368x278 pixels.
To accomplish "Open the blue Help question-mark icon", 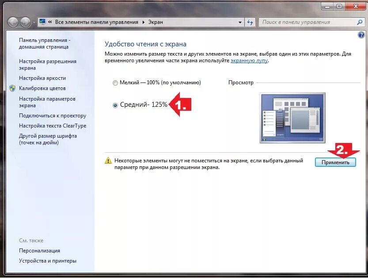I will click(361, 35).
